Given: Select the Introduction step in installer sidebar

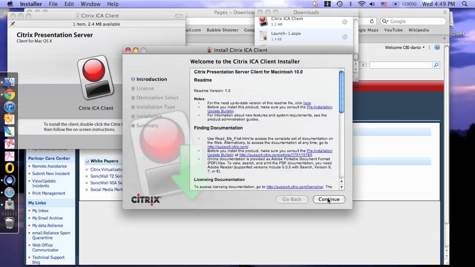Looking at the screenshot, I should (x=152, y=79).
